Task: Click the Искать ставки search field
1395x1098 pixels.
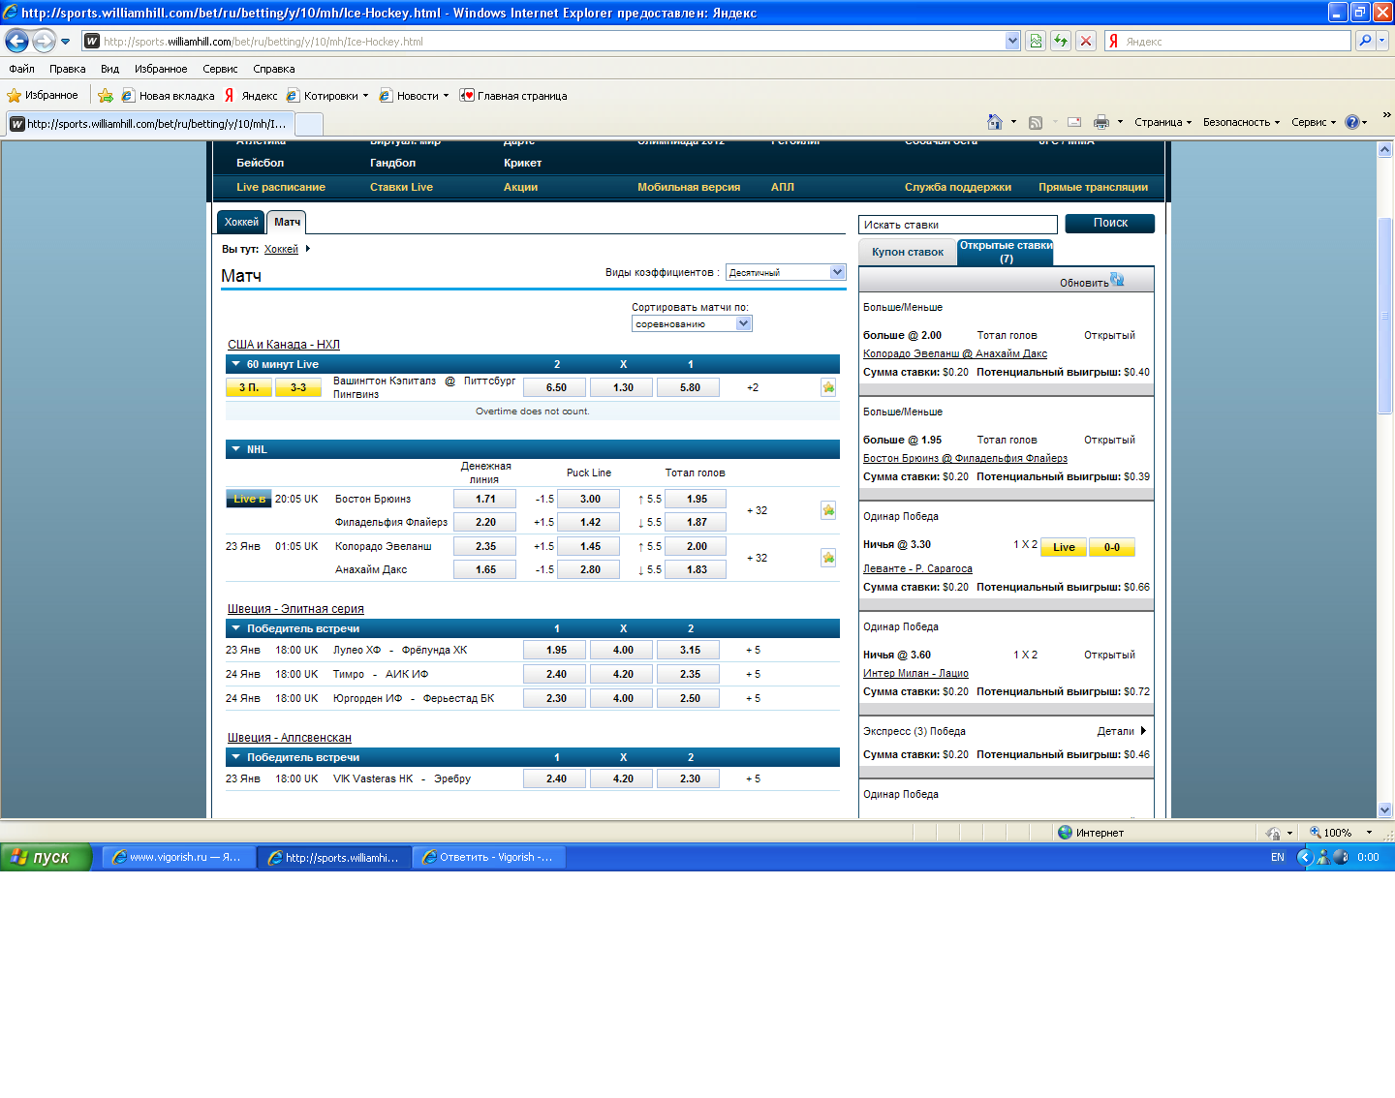Action: point(958,225)
